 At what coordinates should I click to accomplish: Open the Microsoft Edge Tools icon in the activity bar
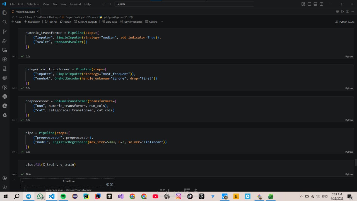pos(4,106)
